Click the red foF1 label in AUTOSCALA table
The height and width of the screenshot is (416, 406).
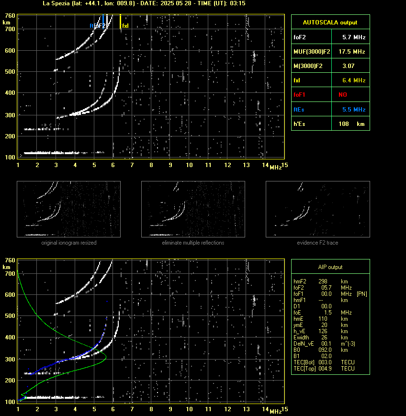pyautogui.click(x=299, y=95)
